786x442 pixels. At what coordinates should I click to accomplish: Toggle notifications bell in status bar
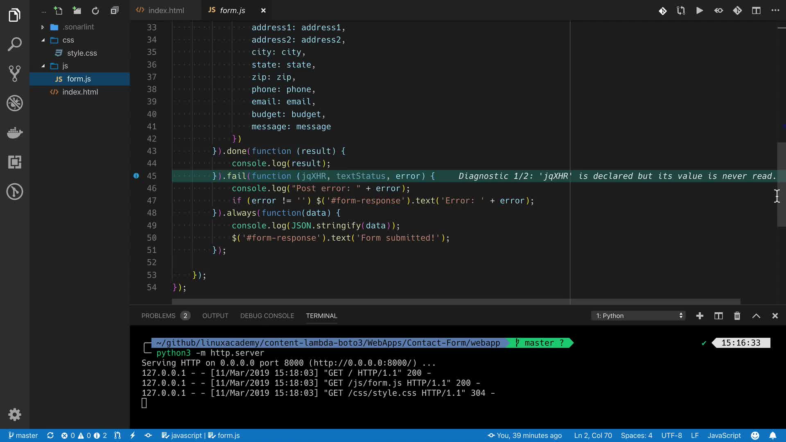click(772, 435)
